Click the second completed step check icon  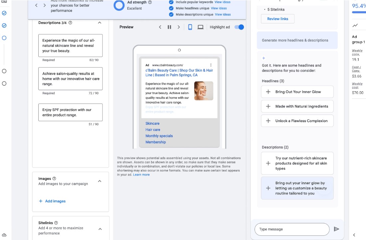pos(4,25)
